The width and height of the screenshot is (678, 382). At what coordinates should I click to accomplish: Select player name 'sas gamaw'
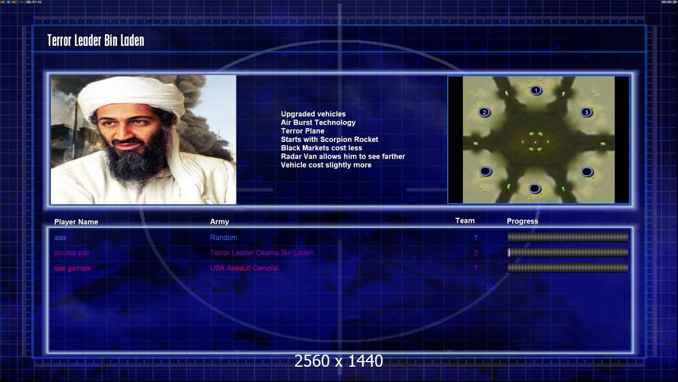click(73, 268)
